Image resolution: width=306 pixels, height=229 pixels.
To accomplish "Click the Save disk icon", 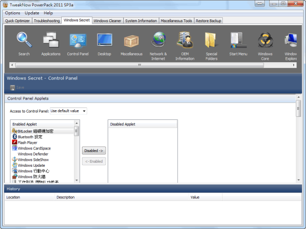I will click(x=12, y=88).
